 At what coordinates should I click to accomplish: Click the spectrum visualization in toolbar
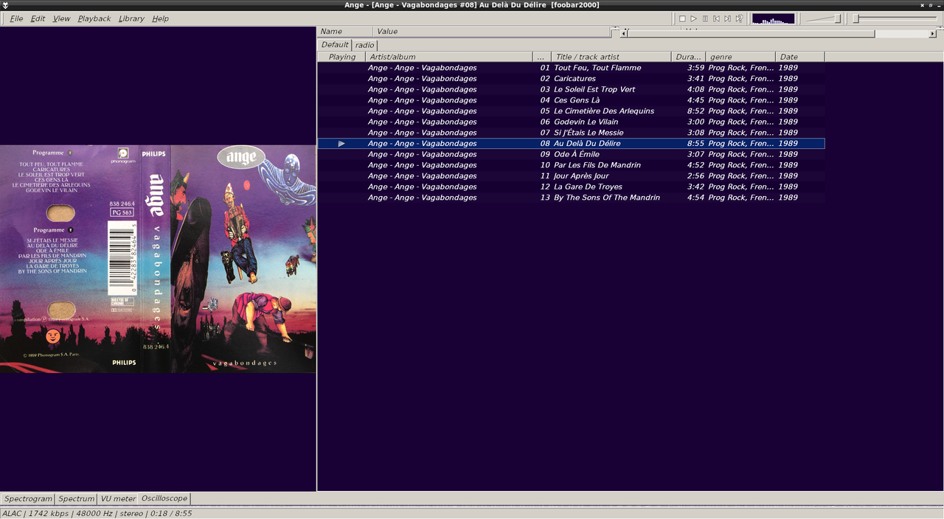[x=773, y=18]
